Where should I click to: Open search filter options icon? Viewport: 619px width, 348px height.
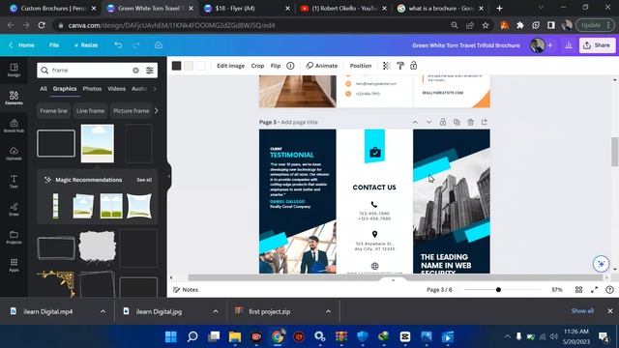[x=150, y=71]
